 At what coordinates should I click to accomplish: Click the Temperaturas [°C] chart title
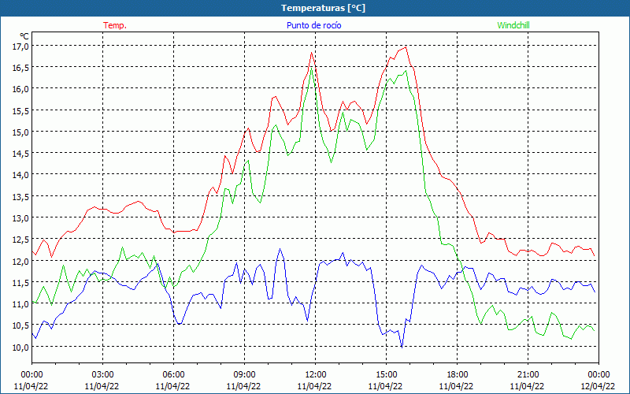point(323,8)
